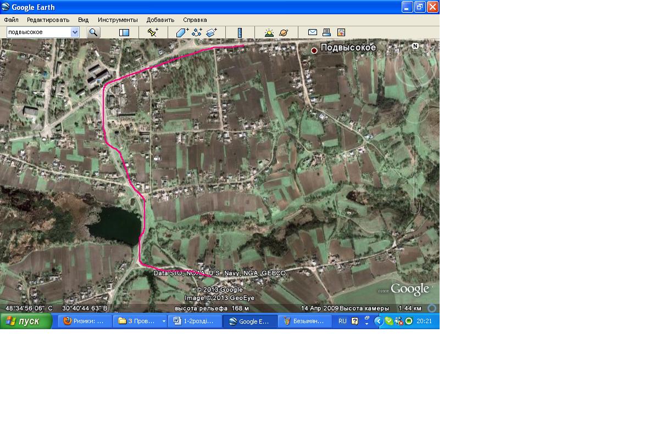Add a placemark with pushpin icon
Screen dimensions: 666x440
coord(153,32)
